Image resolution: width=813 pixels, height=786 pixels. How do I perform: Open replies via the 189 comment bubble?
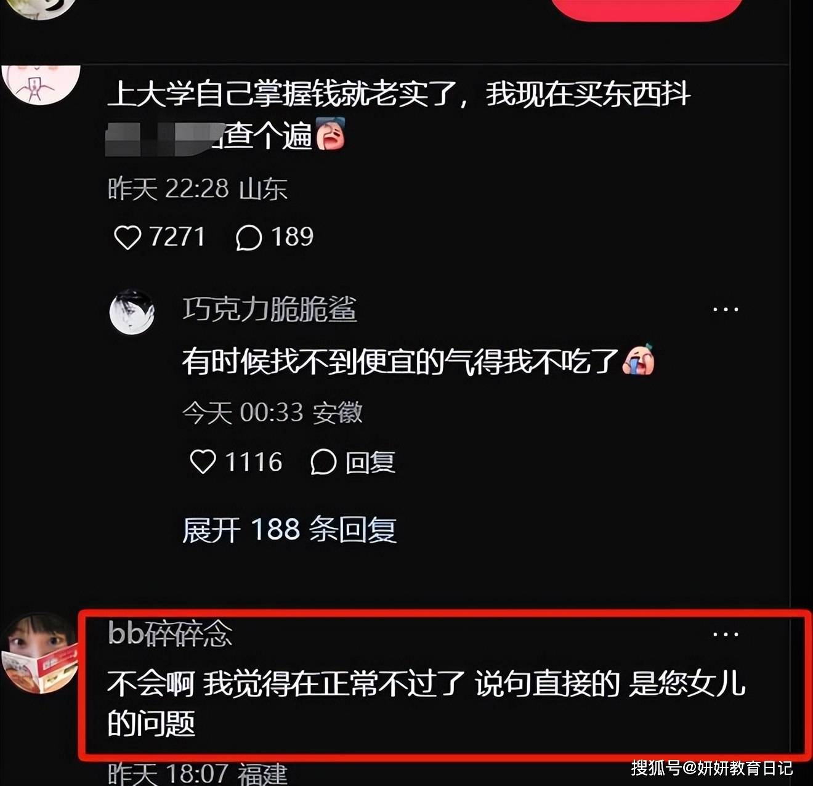pos(249,237)
